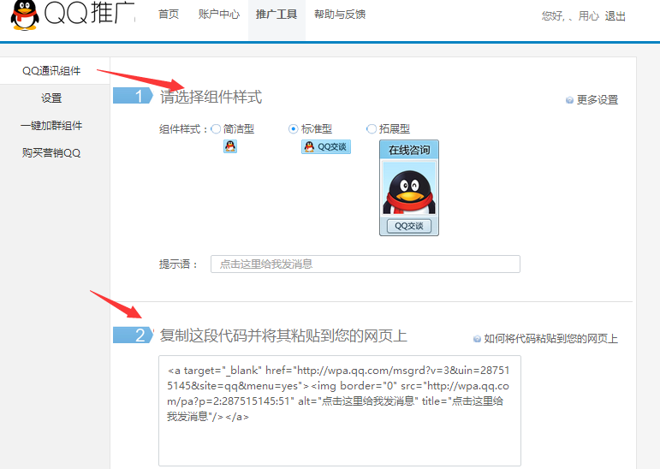Click the 提示语 input field

click(x=366, y=264)
